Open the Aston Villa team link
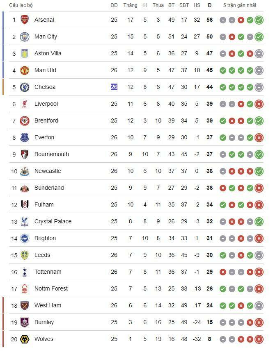Screen dimensions: 273x352 [48, 53]
